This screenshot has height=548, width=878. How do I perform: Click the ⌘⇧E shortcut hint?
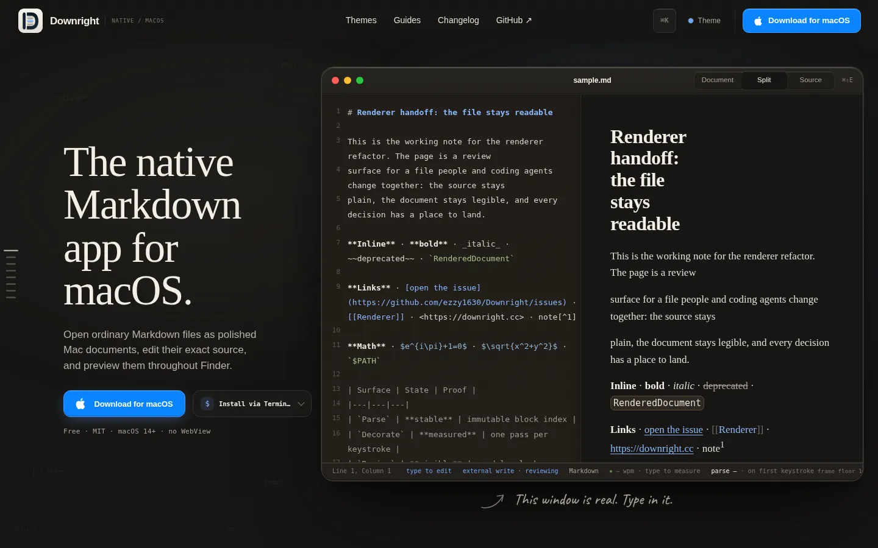(848, 80)
